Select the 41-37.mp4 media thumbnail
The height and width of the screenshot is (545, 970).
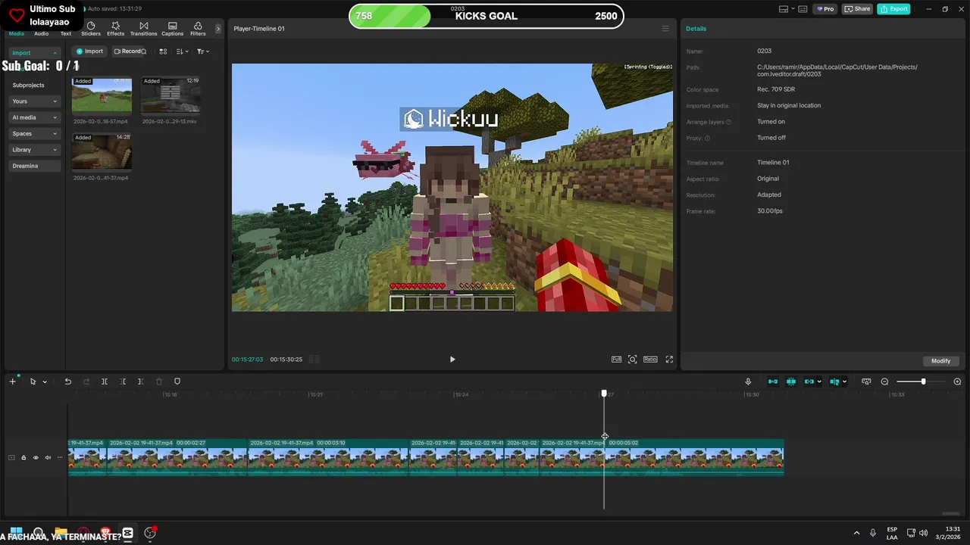[102, 151]
